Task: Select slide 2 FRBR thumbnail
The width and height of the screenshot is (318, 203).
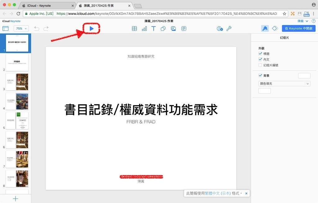Action: tap(17, 62)
